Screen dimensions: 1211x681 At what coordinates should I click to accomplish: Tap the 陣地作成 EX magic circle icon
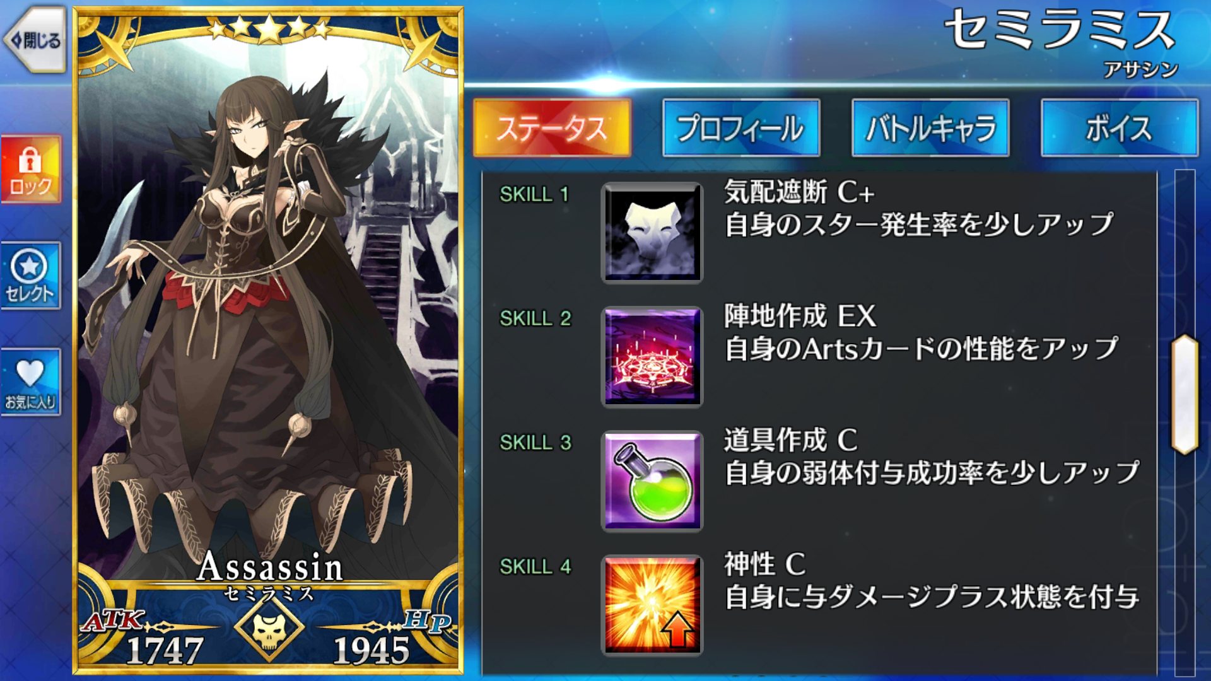(x=652, y=357)
